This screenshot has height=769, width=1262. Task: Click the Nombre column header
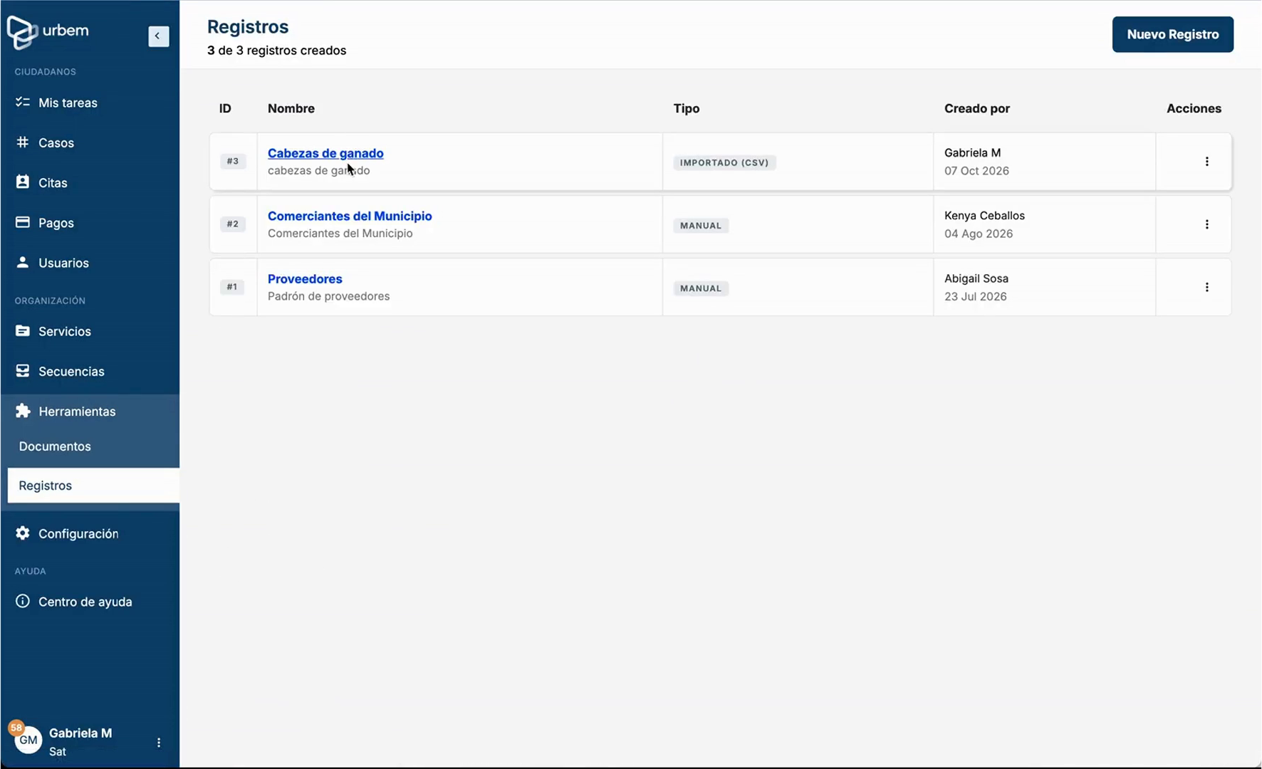click(291, 108)
